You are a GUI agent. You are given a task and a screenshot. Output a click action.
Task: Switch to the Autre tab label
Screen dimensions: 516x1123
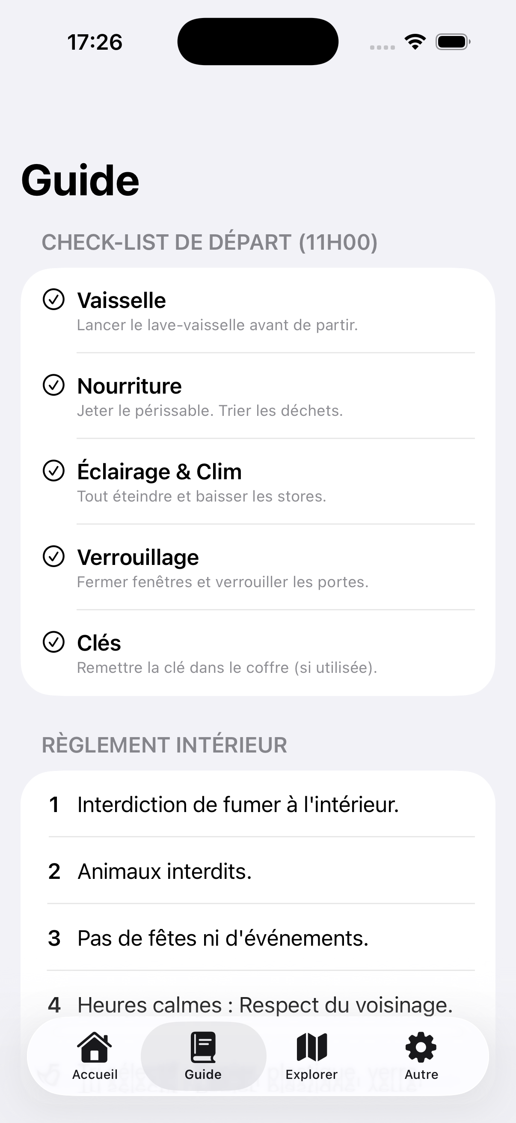pos(421,1075)
